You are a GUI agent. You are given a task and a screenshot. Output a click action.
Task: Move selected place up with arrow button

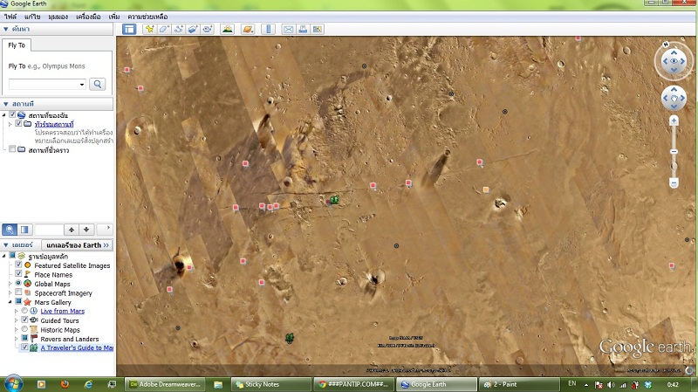click(x=72, y=230)
